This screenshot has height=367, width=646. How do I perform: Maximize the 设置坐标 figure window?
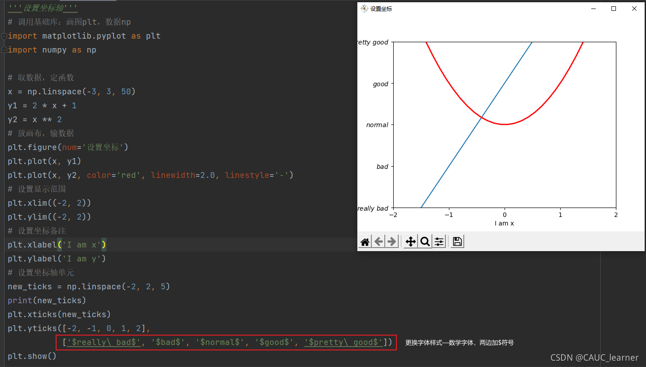pos(614,9)
